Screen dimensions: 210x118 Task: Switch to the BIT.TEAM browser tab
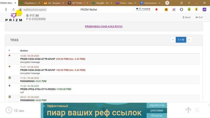click(x=78, y=3)
